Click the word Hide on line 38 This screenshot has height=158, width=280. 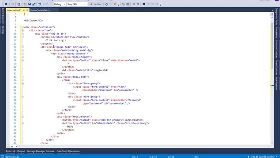coord(70,127)
